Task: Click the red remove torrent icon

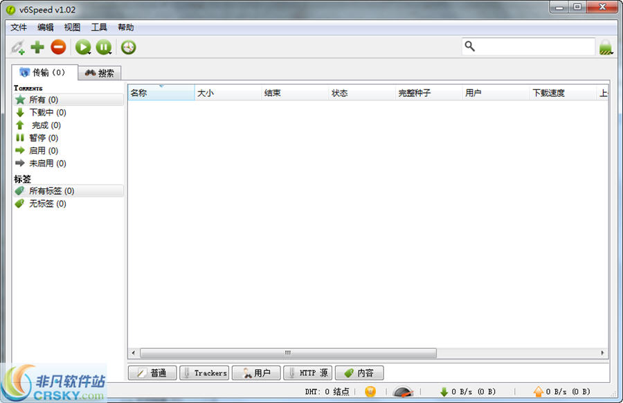Action: click(x=58, y=47)
